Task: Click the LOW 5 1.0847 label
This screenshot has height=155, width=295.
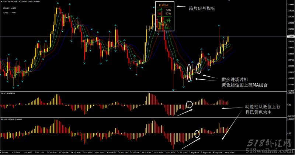Action: 10,13
